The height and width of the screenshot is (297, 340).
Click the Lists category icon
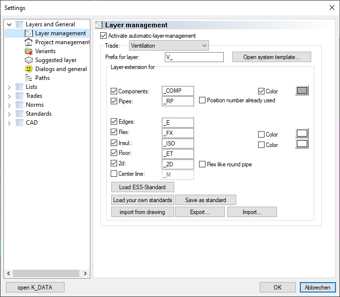tap(19, 87)
